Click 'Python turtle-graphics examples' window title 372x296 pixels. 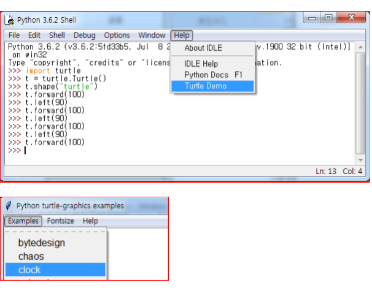pos(70,206)
